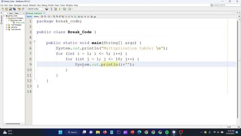Show hidden system tray icons chevron
The image size is (241, 136).
pos(201,132)
